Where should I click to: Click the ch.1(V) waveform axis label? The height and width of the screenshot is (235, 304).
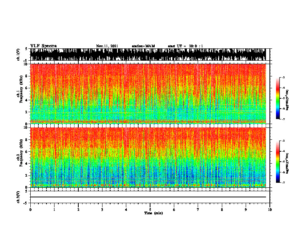coord(18,55)
